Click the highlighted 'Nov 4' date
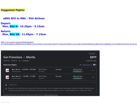 pyautogui.click(x=14, y=26)
